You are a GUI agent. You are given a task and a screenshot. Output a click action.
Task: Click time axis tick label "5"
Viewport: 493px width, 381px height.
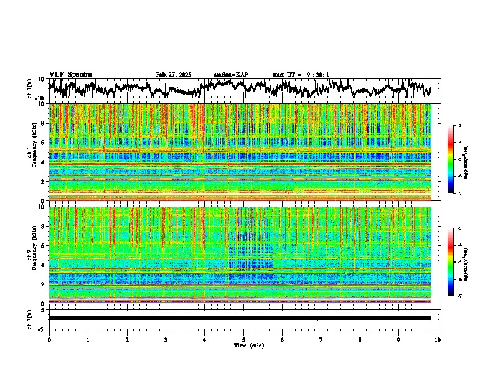pyautogui.click(x=243, y=340)
